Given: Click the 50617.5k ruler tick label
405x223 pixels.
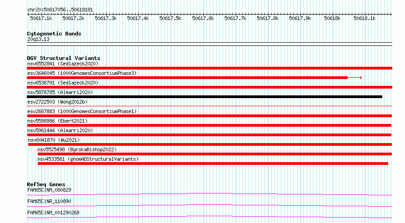Looking at the screenshot, I should click(170, 18).
